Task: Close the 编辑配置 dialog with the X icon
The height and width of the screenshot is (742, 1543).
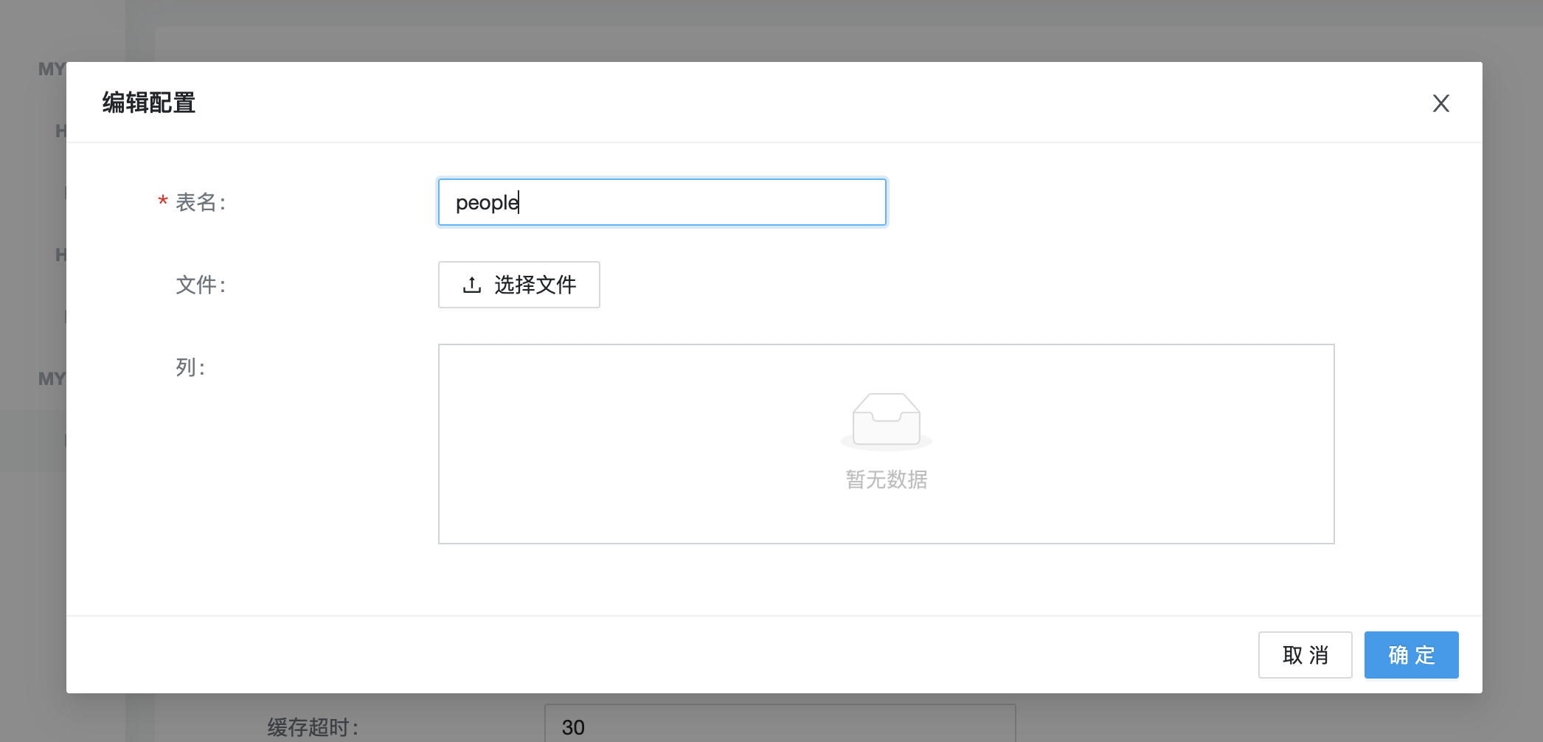Action: click(x=1440, y=103)
